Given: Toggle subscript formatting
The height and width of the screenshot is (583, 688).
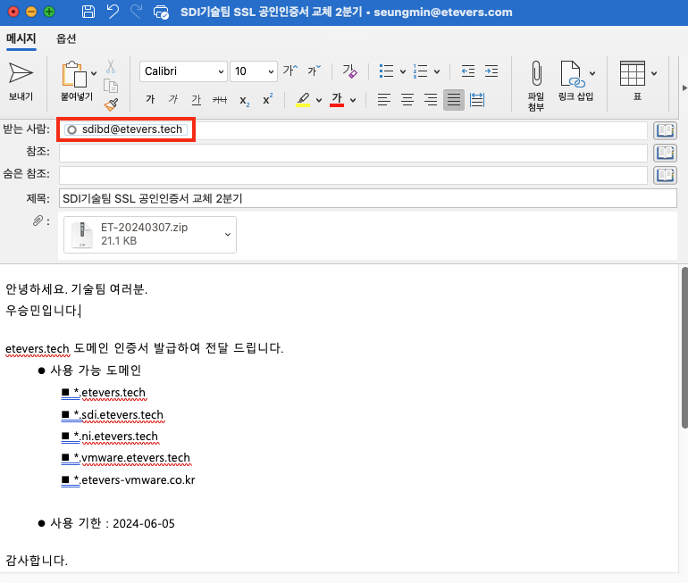Looking at the screenshot, I should (245, 100).
